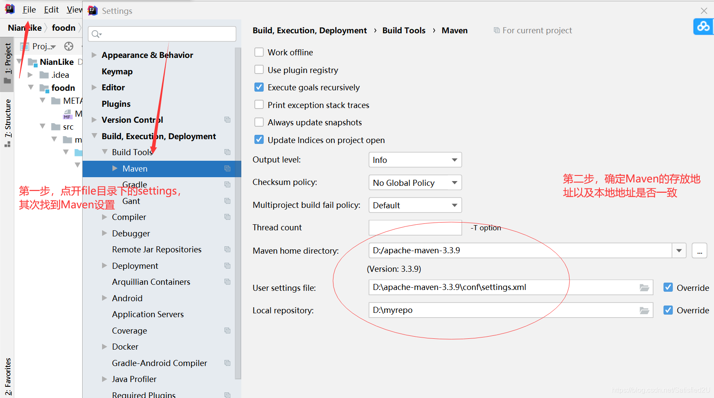Check Always update snapshots
714x398 pixels.
pyautogui.click(x=259, y=122)
